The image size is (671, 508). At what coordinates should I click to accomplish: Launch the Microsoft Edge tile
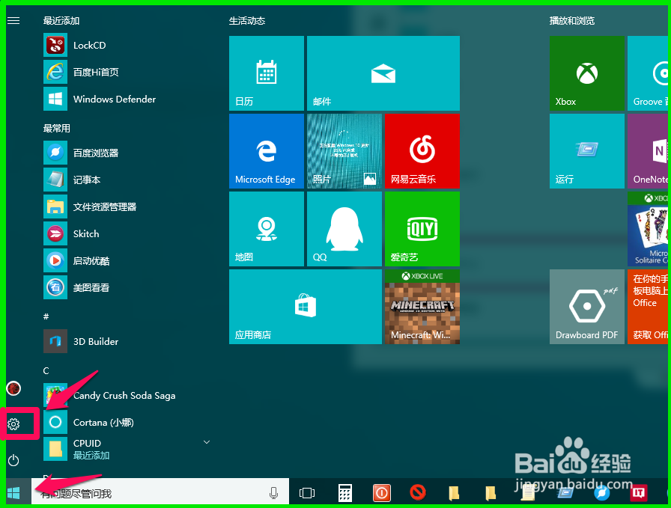coord(267,151)
